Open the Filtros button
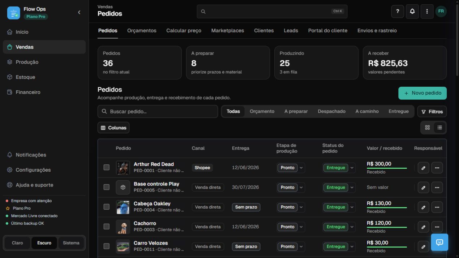Image resolution: width=459 pixels, height=258 pixels. (432, 112)
